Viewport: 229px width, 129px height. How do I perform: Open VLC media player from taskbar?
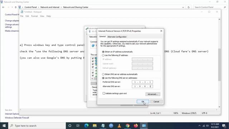pyautogui.click(x=119, y=126)
